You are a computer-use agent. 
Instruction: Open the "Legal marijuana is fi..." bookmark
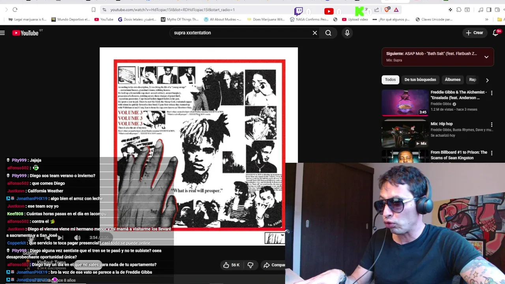tap(28, 19)
